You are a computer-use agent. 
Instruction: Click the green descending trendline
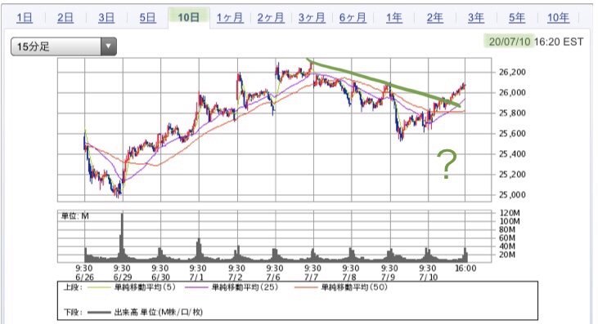coord(385,82)
